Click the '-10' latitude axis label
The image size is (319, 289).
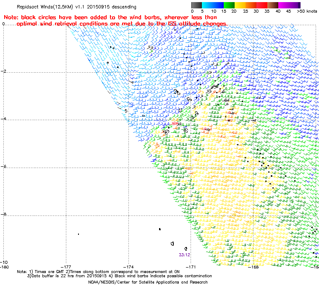pyautogui.click(x=4, y=262)
